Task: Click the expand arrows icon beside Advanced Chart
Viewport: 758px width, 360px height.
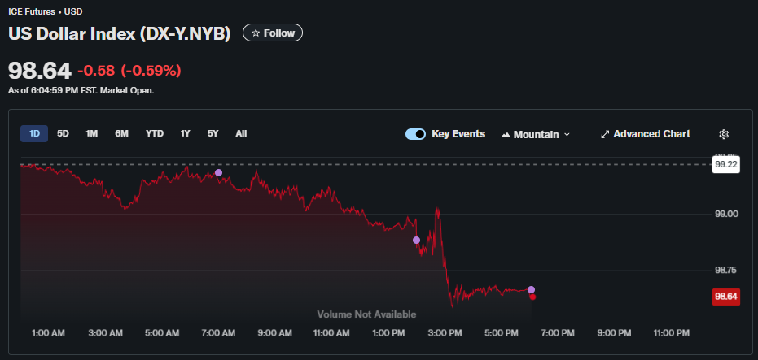Action: [x=604, y=134]
